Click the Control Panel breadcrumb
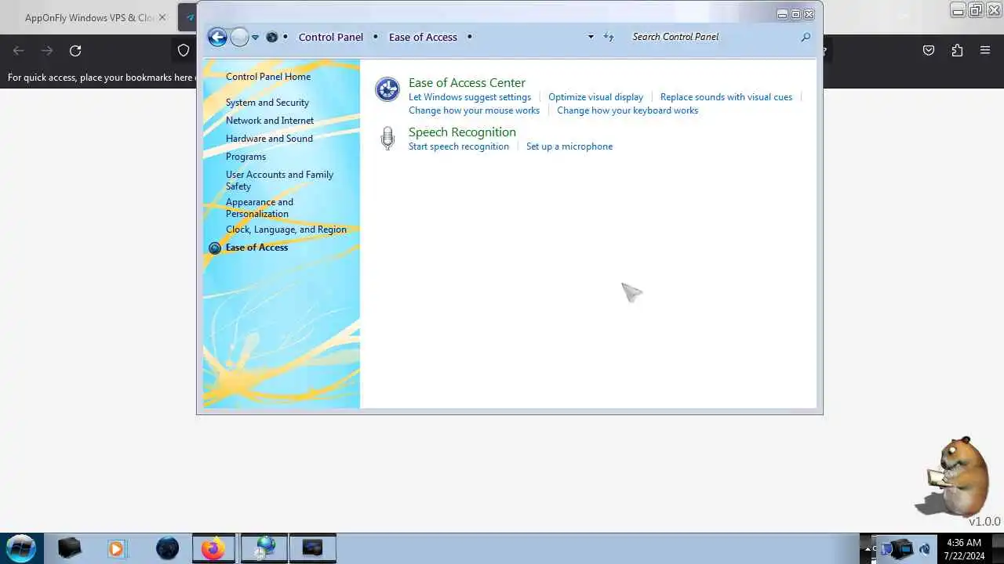Viewport: 1004px width, 564px height. coord(331,37)
